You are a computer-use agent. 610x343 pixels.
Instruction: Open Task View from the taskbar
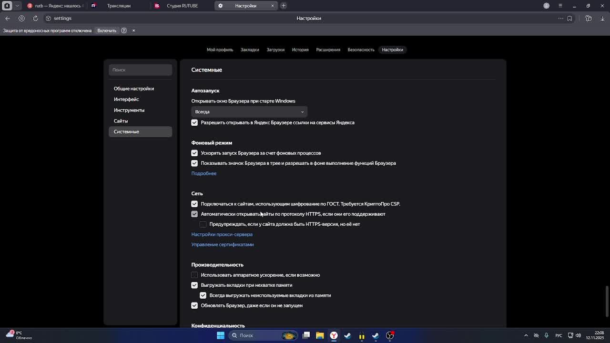point(306,335)
